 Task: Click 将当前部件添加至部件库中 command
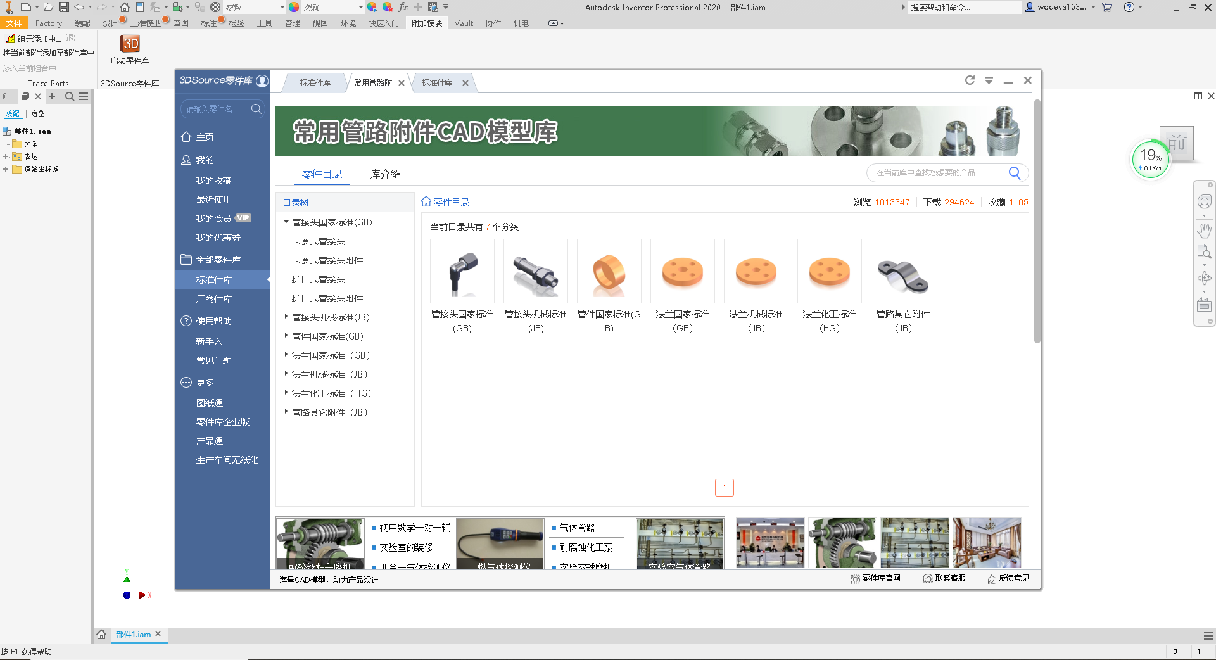49,53
